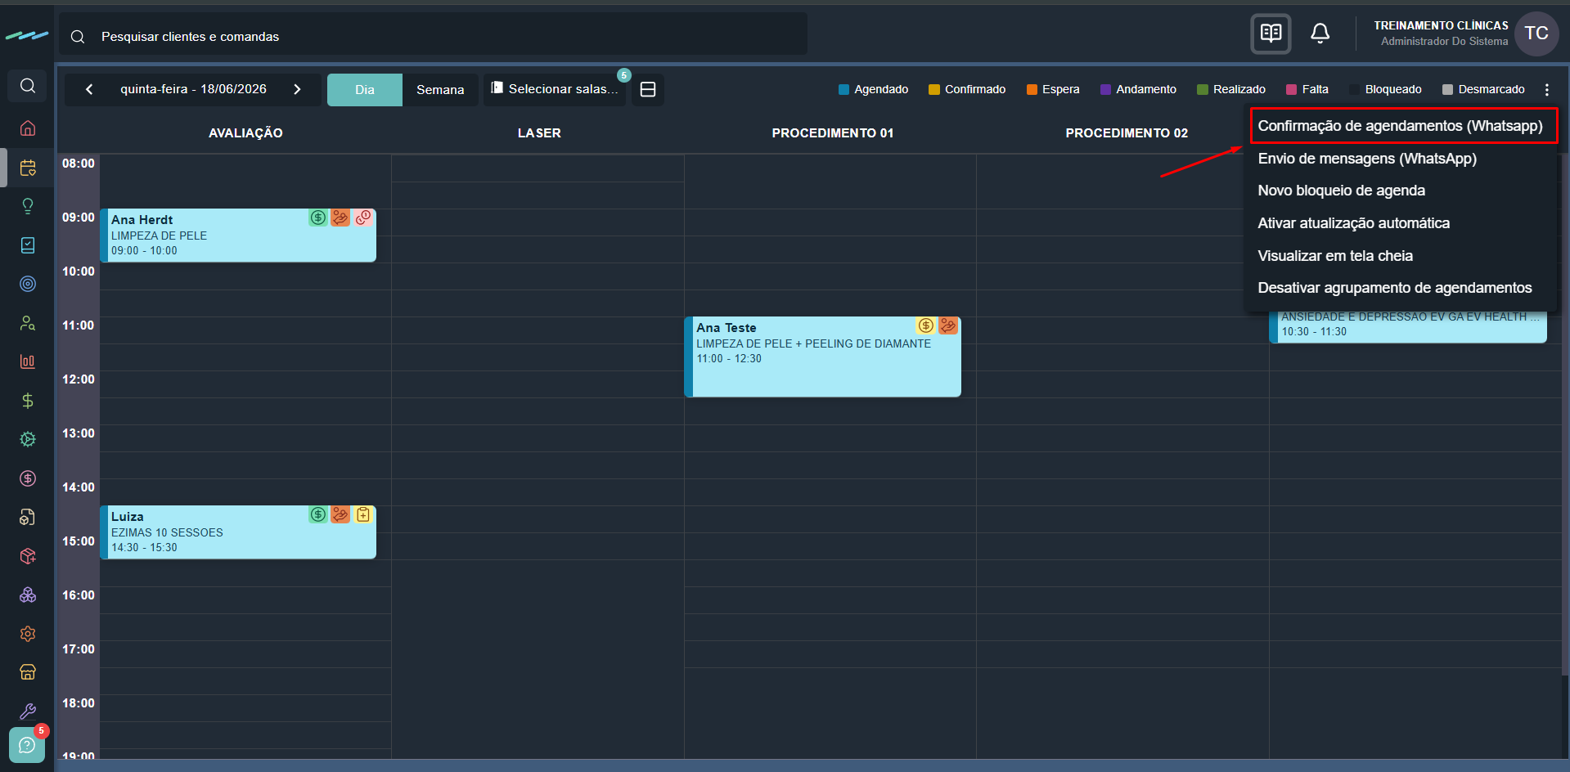1570x772 pixels.
Task: Click the Falta status legend
Action: point(1307,90)
